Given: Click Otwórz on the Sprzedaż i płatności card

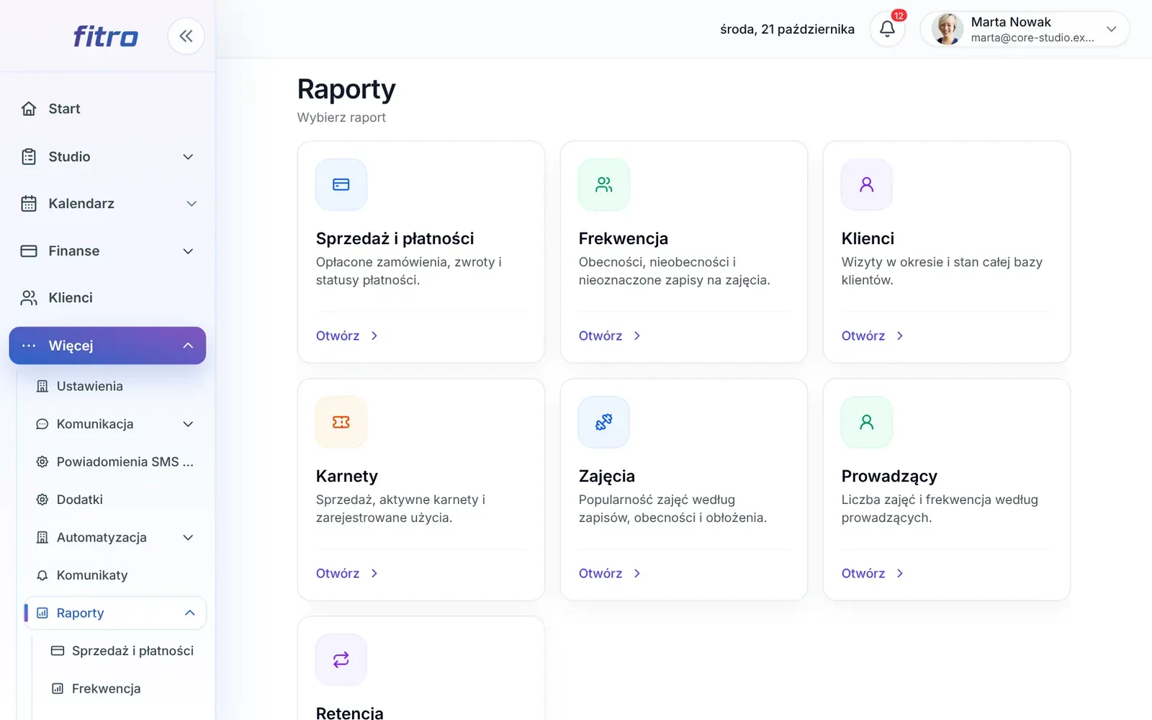Looking at the screenshot, I should pos(347,336).
